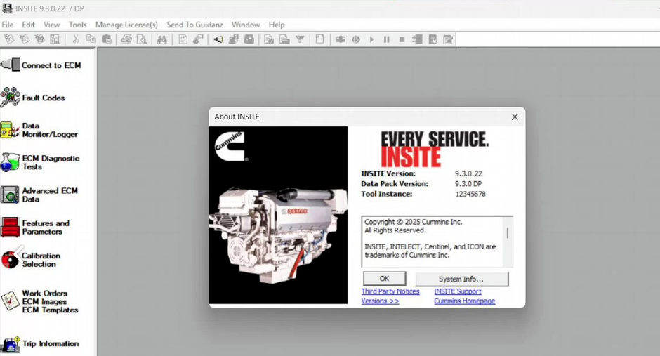The width and height of the screenshot is (660, 356).
Task: Open Advanced ECM Data view
Action: click(11, 195)
